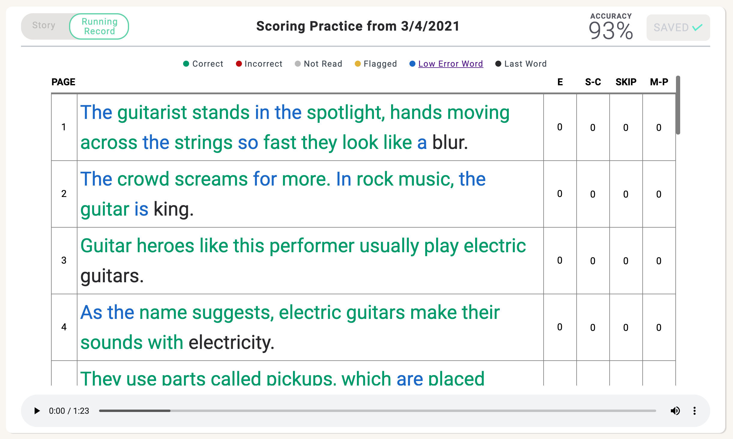Screen dimensions: 733x439
Task: Click the vertical scrollbar of the record table
Action: coord(678,105)
